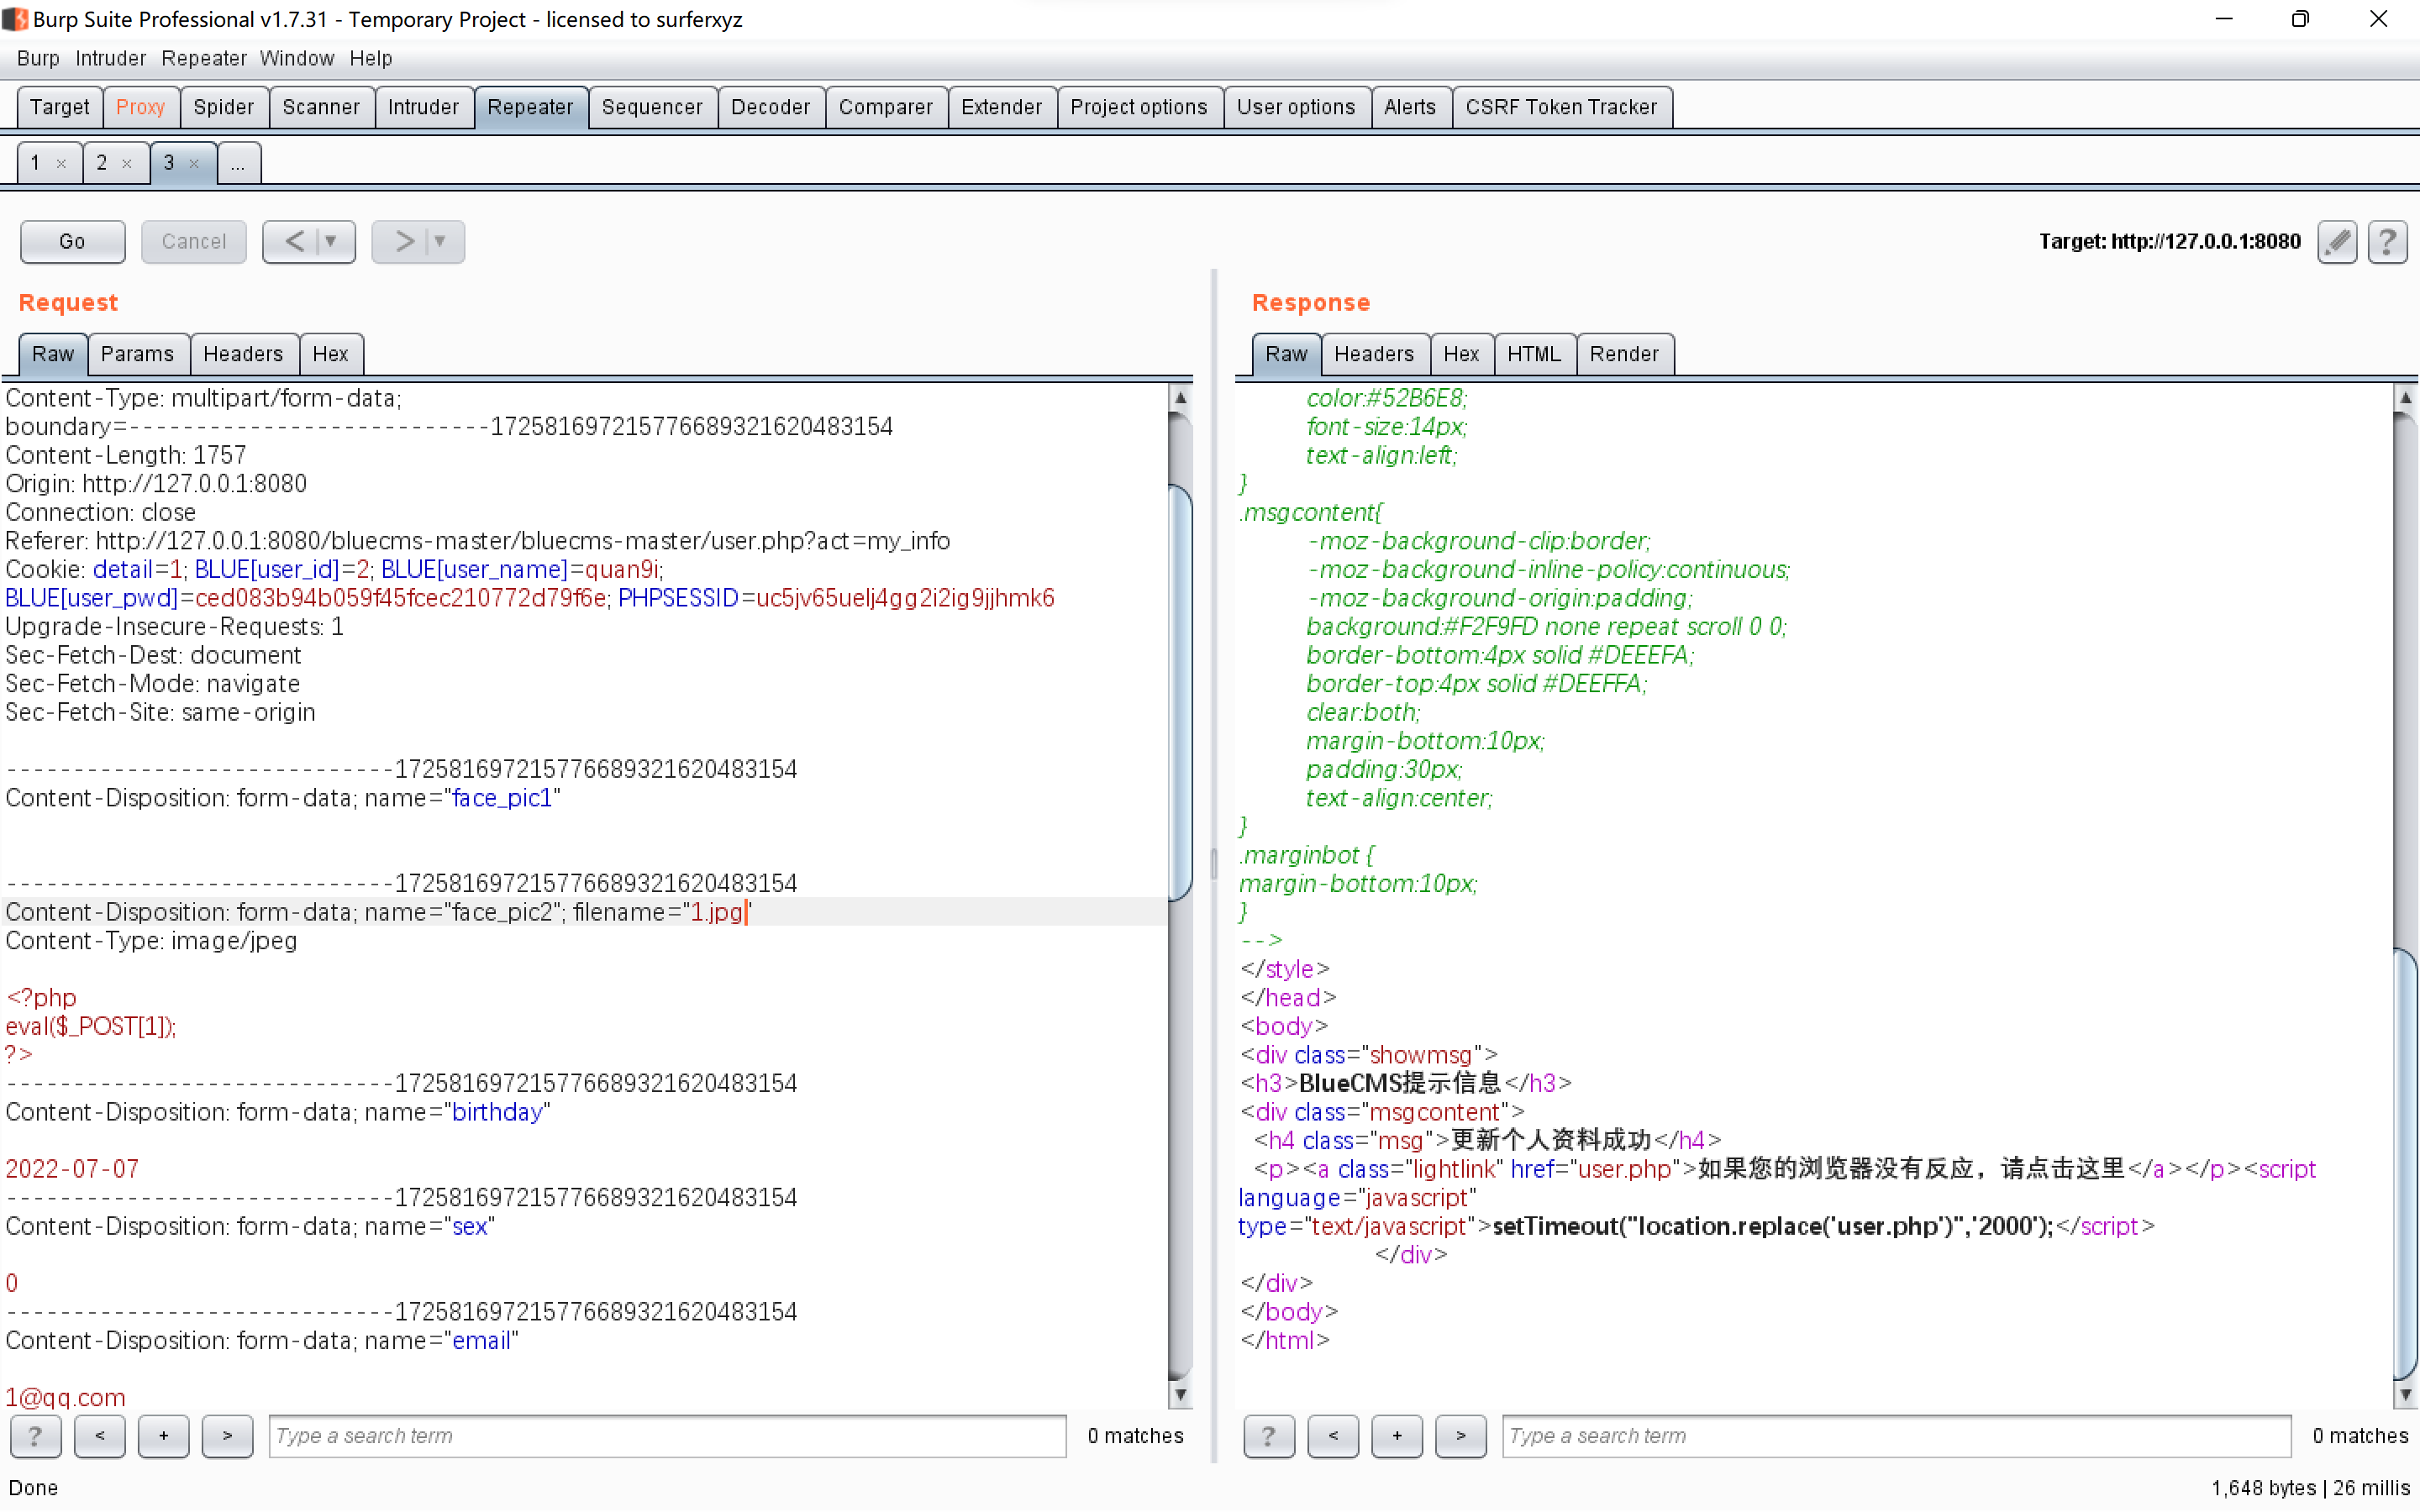2420x1512 pixels.
Task: Close repeater tab 1
Action: click(x=61, y=164)
